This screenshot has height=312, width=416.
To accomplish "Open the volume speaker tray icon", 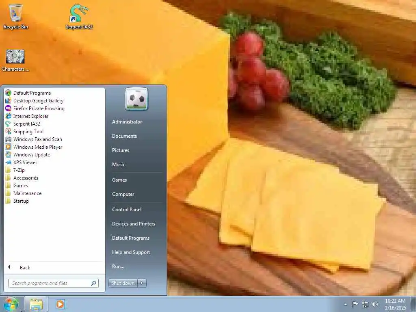I will (x=375, y=304).
